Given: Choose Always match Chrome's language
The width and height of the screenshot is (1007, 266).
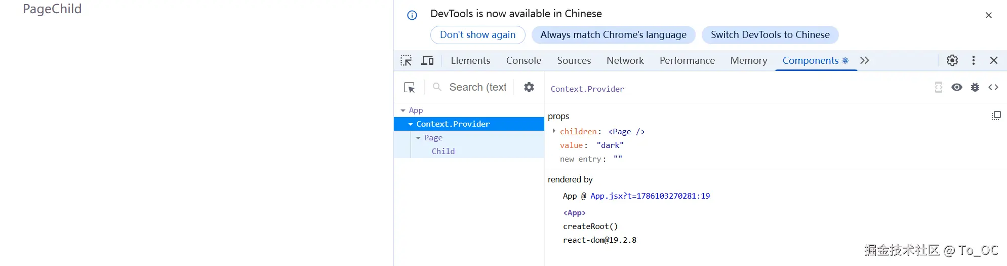Looking at the screenshot, I should (613, 35).
